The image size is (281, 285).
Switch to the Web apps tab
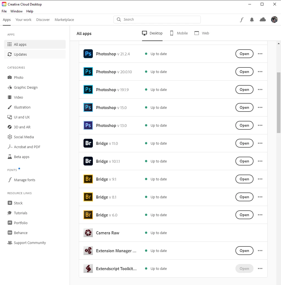click(202, 33)
